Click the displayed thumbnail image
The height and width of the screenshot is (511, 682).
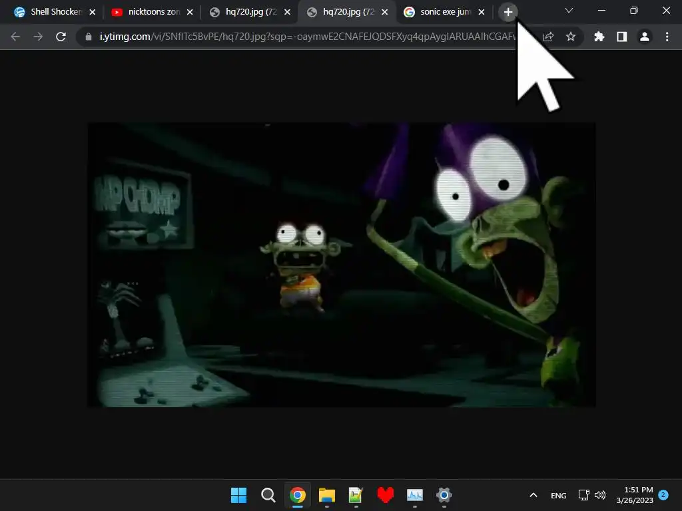[x=342, y=265]
